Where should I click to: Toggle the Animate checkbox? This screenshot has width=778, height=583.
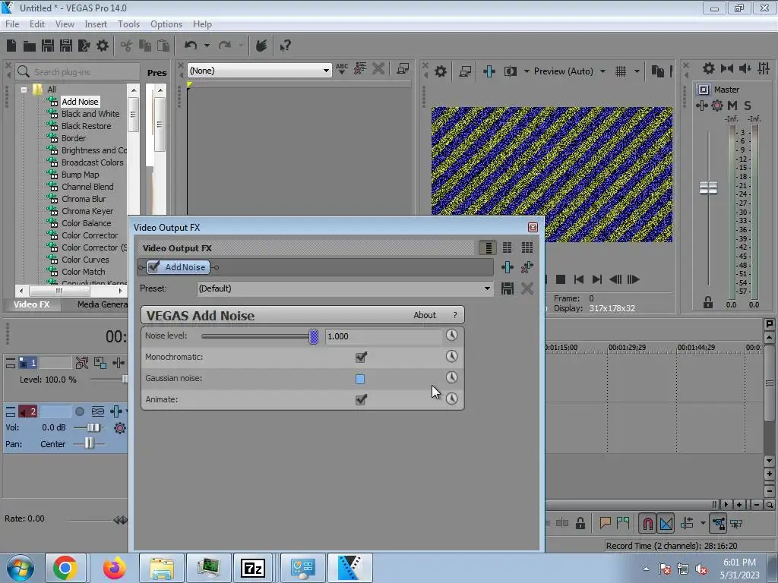[361, 399]
